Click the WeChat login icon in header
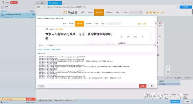Viewport: 193px width, 104px height. coord(154,12)
